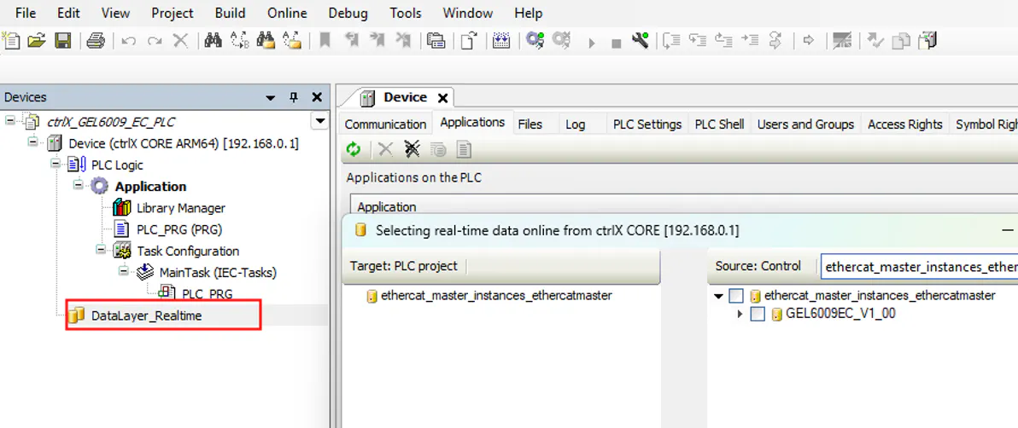
Task: Collapse the Task Configuration tree node
Action: [x=102, y=251]
